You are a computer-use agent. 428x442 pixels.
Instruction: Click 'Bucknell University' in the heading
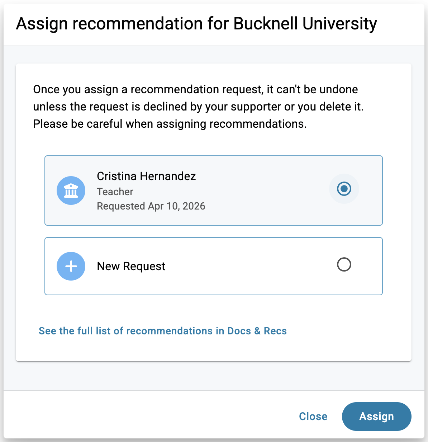pyautogui.click(x=305, y=24)
